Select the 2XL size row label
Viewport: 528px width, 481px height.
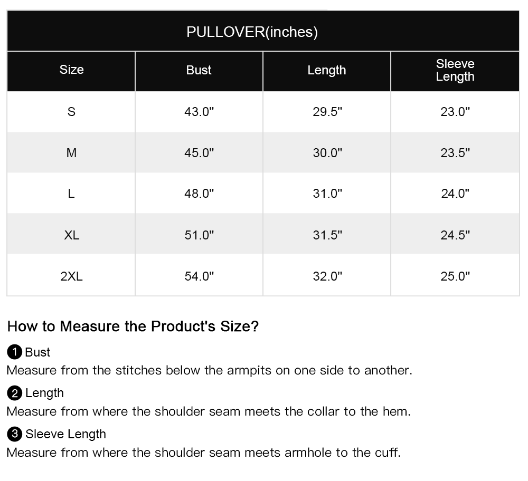point(71,276)
